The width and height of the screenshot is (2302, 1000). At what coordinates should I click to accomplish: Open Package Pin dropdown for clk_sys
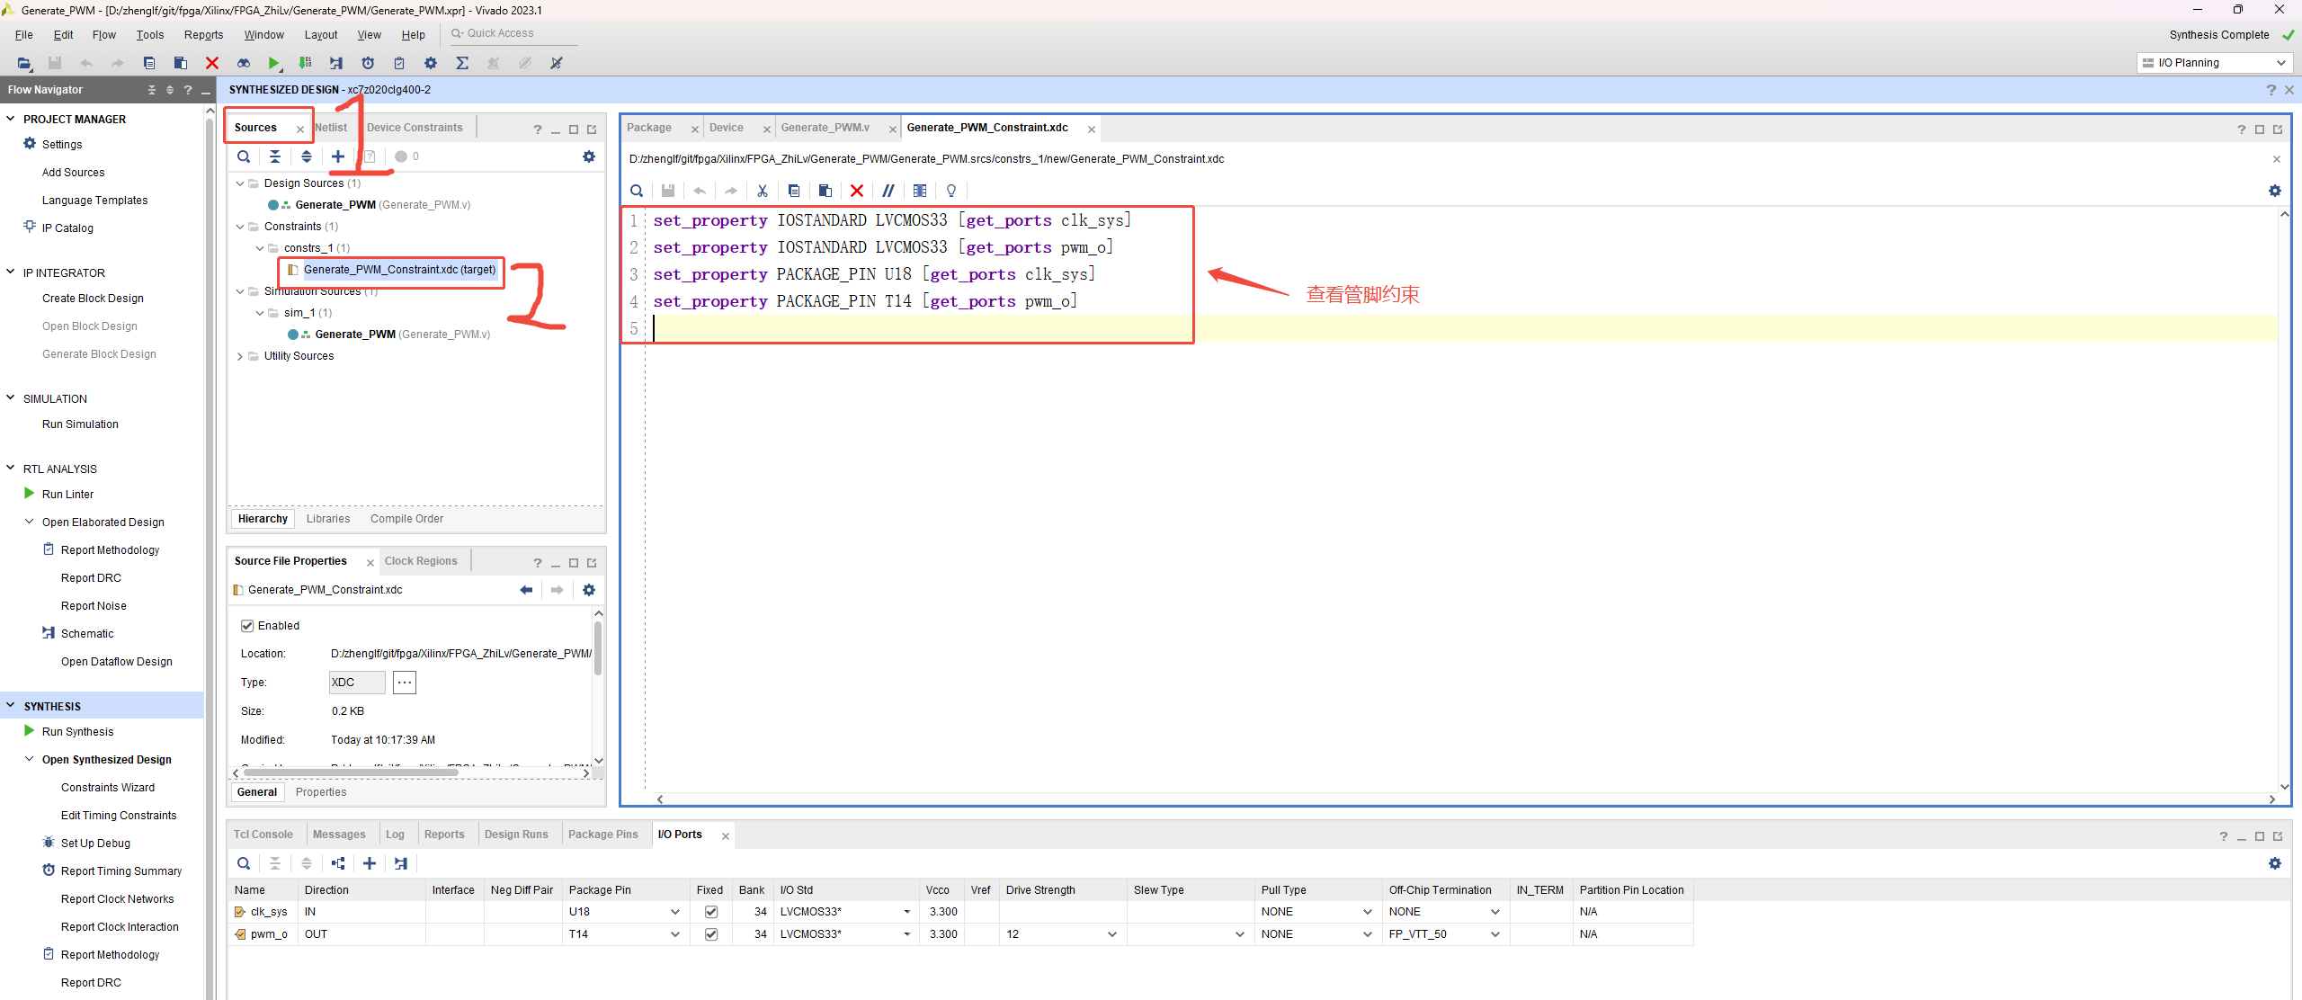click(675, 912)
